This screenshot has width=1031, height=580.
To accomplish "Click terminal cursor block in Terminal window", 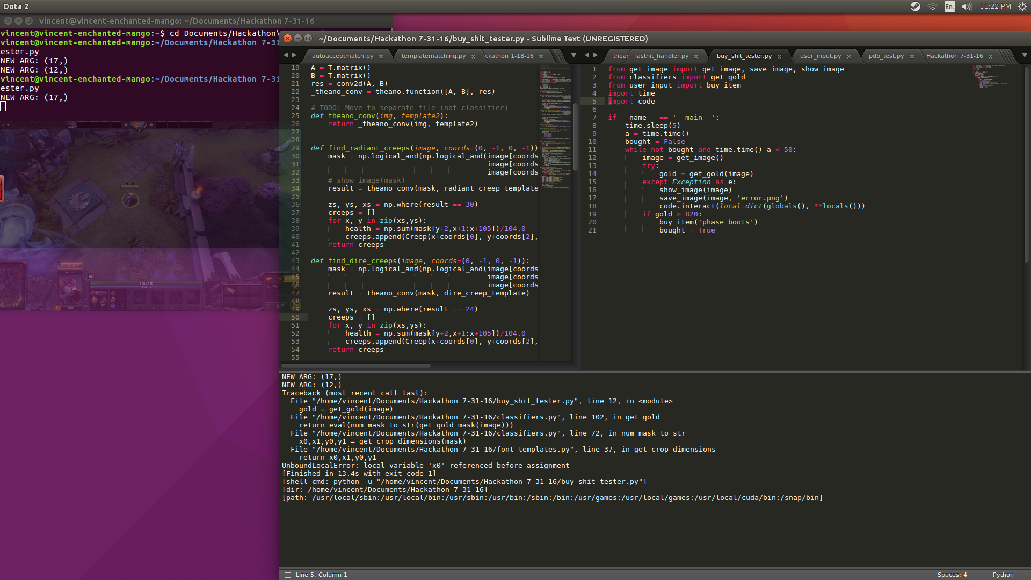I will pos(3,106).
